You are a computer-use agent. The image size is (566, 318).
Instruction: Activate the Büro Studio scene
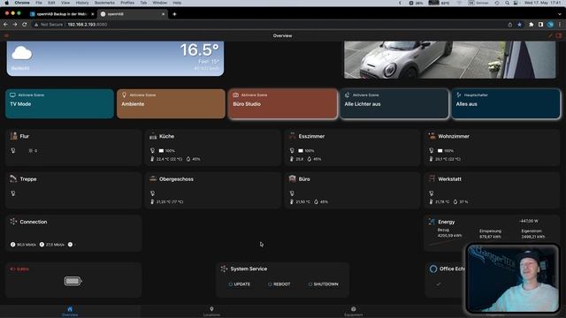click(x=283, y=103)
